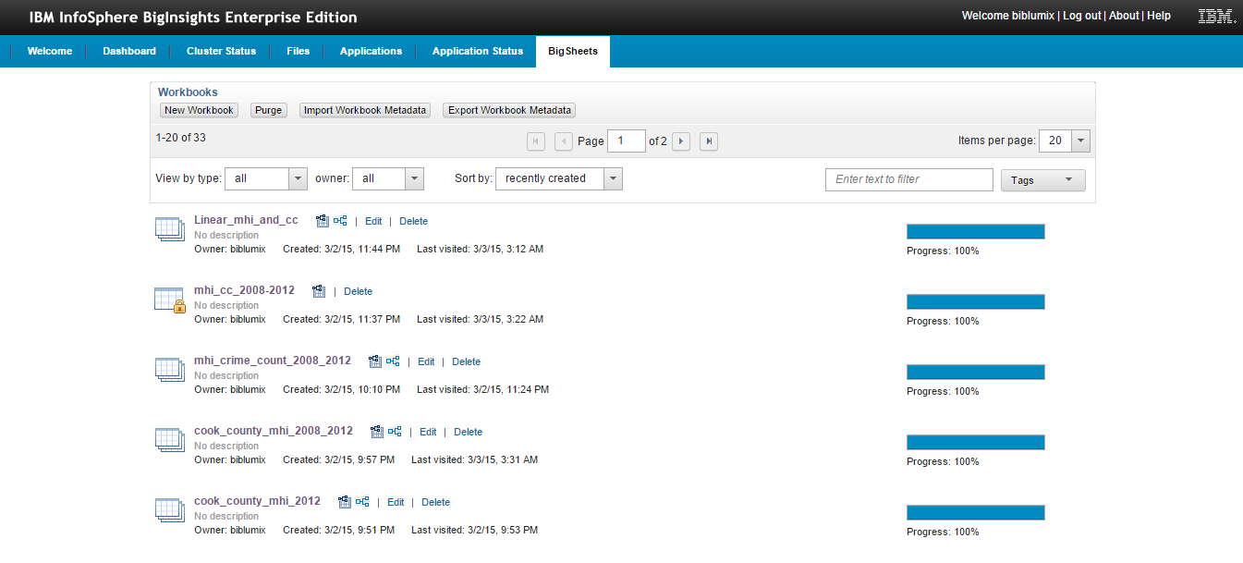Click Export Workbook Metadata

pyautogui.click(x=509, y=110)
